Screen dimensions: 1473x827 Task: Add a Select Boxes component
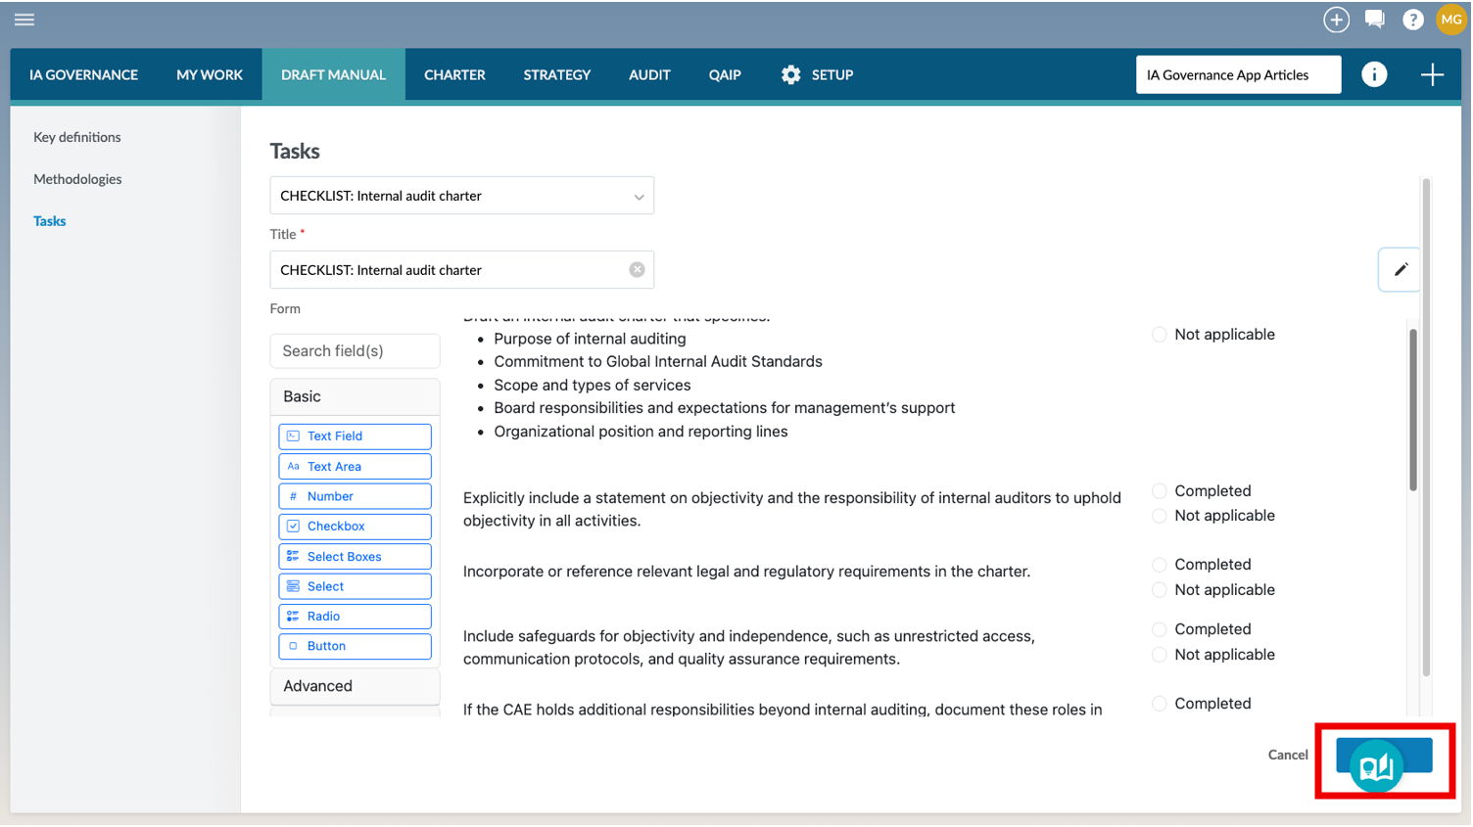pos(355,556)
